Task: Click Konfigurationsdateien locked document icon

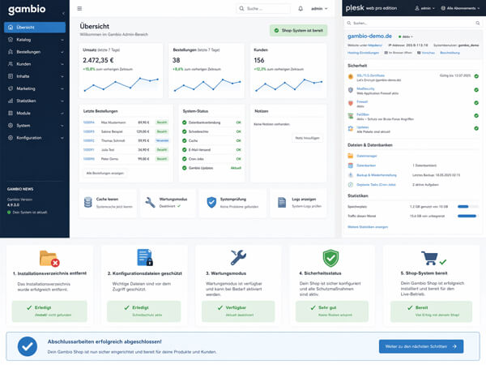Action: [145, 257]
